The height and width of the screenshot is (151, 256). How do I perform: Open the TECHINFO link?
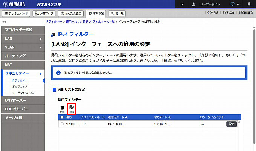245,12
